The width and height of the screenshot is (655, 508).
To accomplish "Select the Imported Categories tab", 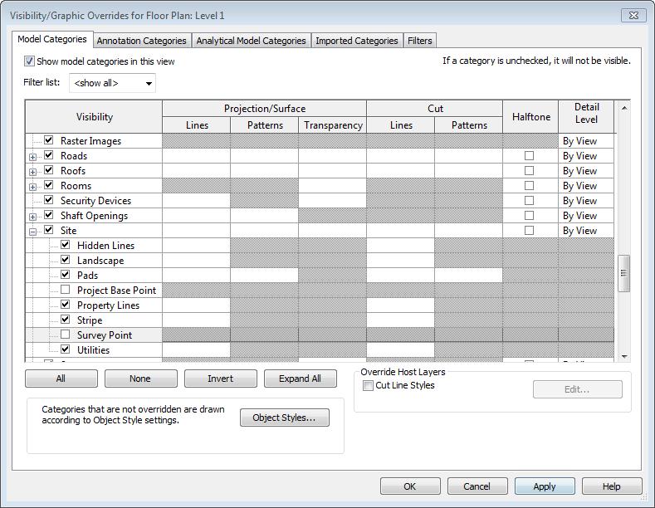I will (357, 41).
